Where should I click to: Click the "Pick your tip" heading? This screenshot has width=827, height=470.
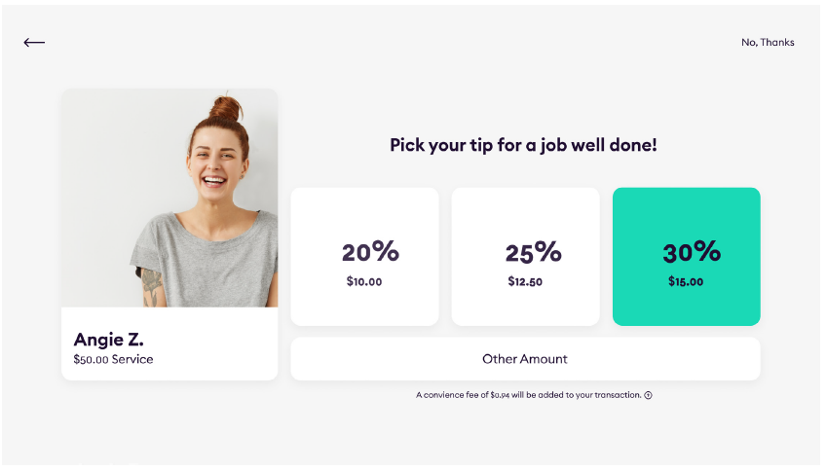click(x=524, y=145)
